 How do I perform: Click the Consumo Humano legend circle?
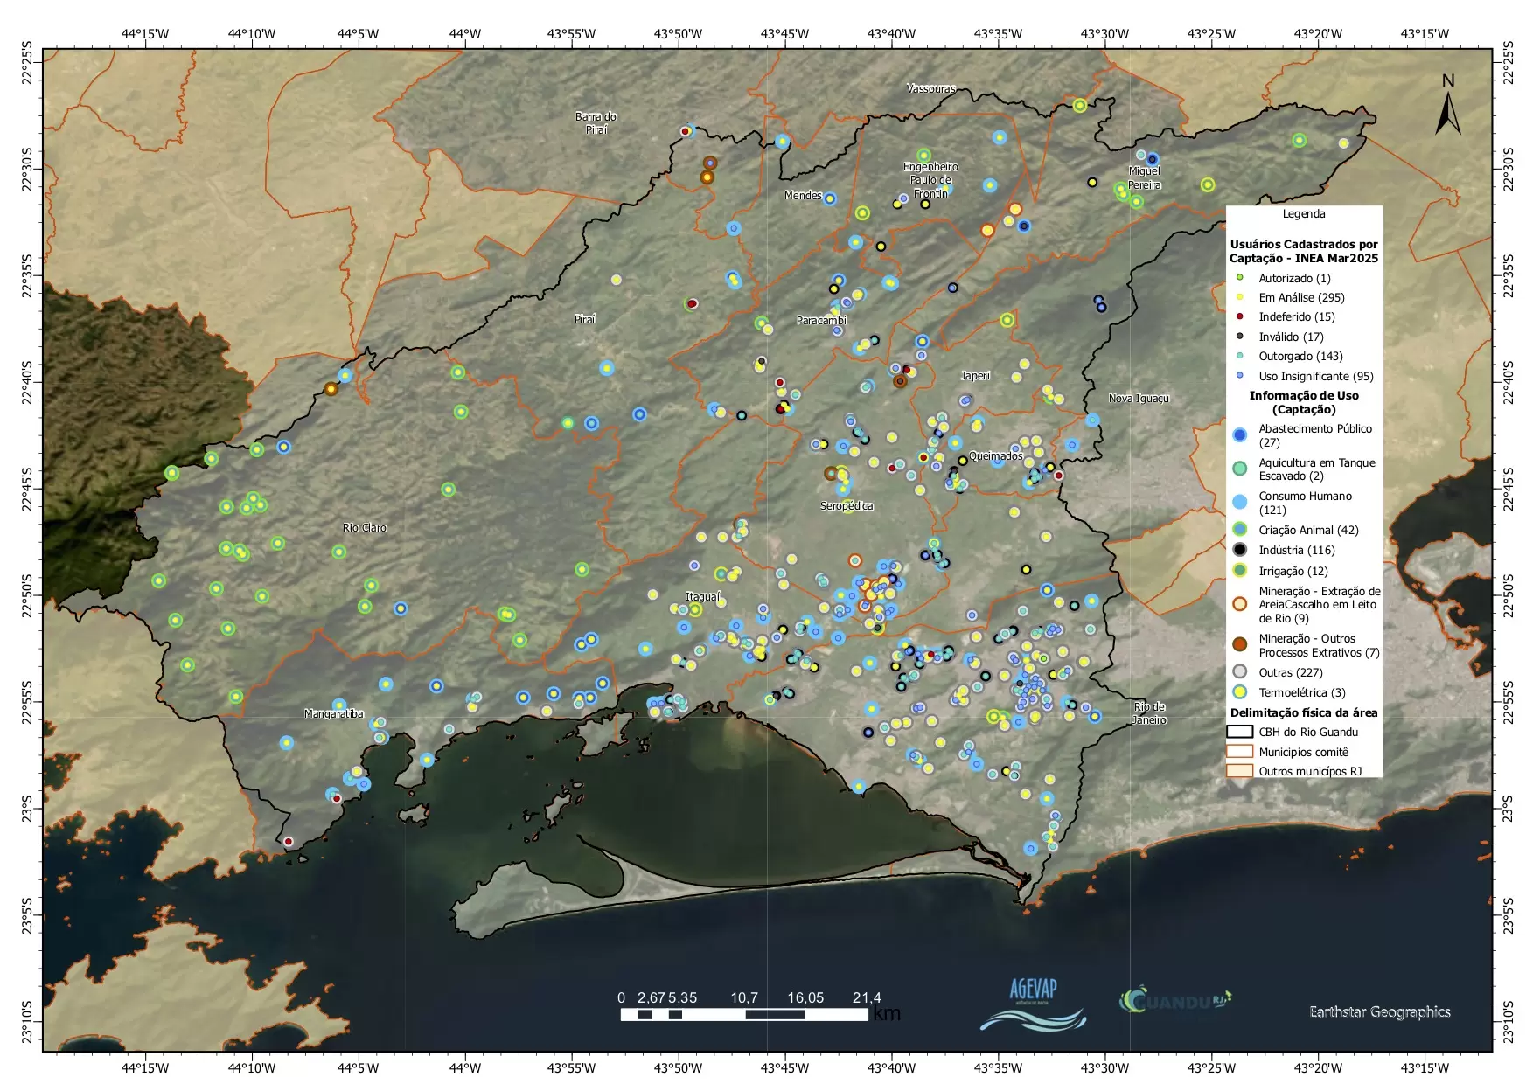click(1239, 502)
